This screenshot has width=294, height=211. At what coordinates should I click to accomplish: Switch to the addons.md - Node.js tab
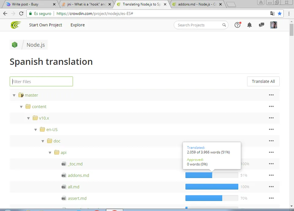coord(197,4)
